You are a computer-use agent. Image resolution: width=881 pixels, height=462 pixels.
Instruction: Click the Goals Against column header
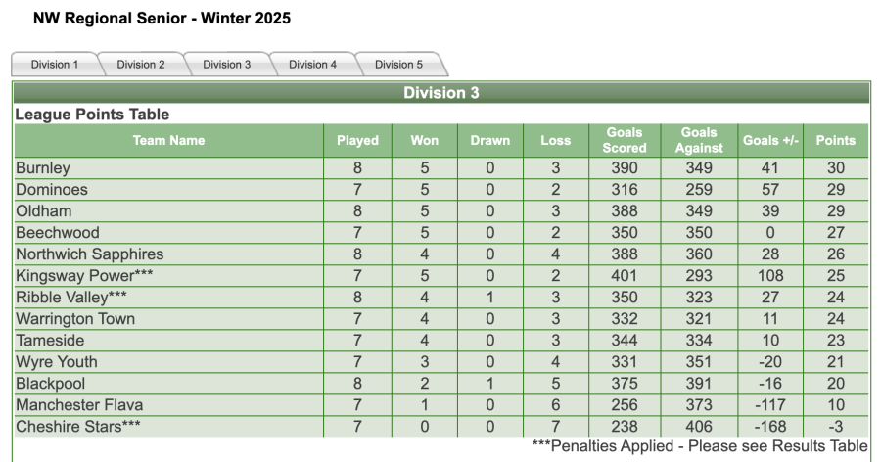pyautogui.click(x=699, y=140)
